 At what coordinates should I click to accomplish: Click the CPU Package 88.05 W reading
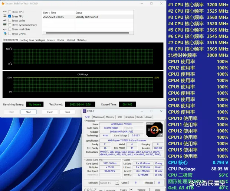coord(198,169)
